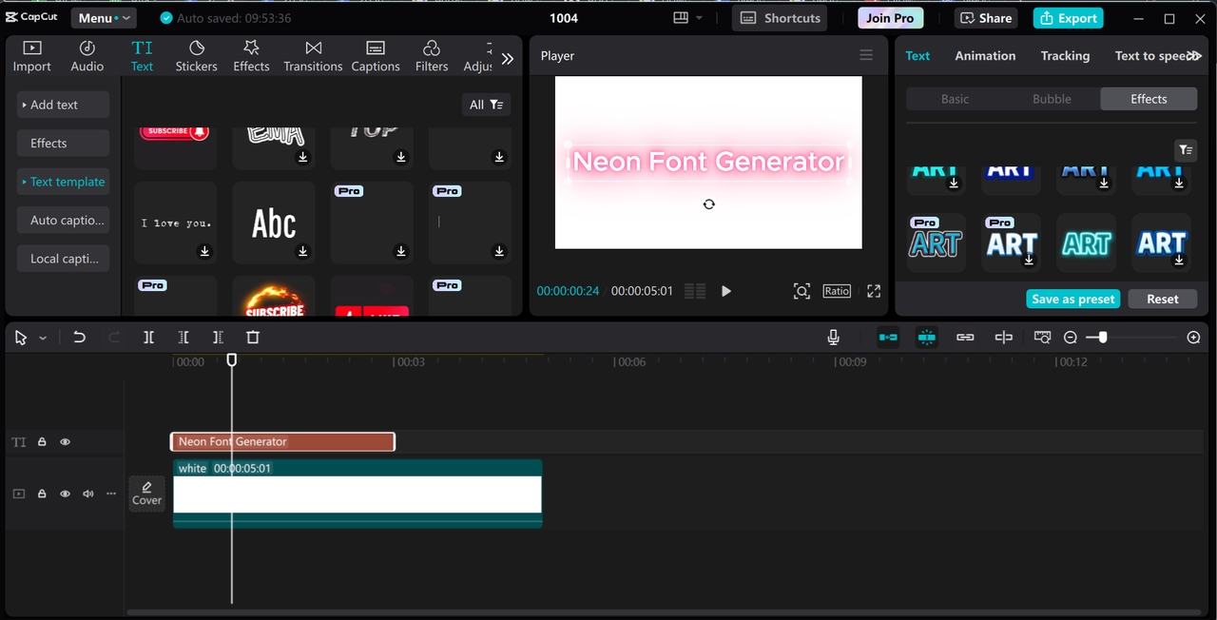This screenshot has width=1217, height=620.
Task: Select the 'I love you.' text template
Action: click(176, 223)
